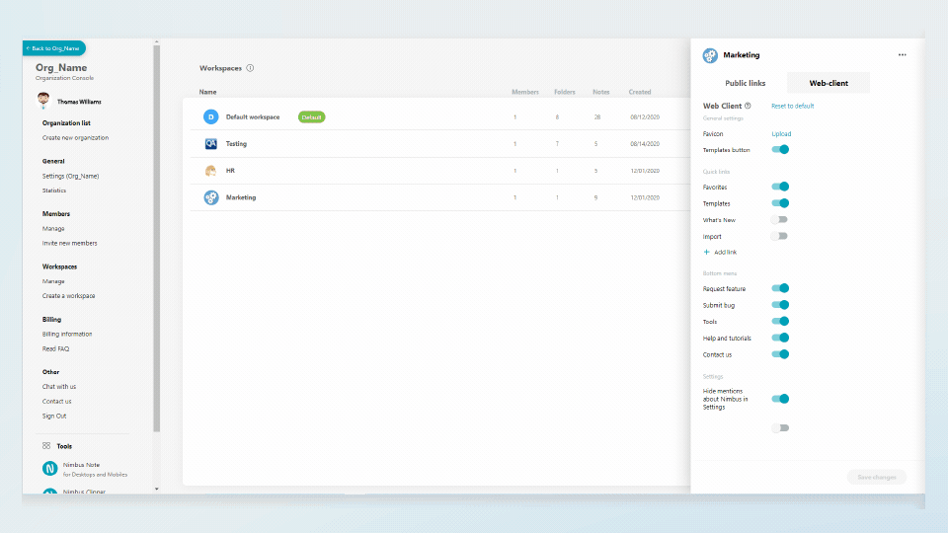Select the 'HR' workspace name
The height and width of the screenshot is (533, 948).
click(230, 171)
